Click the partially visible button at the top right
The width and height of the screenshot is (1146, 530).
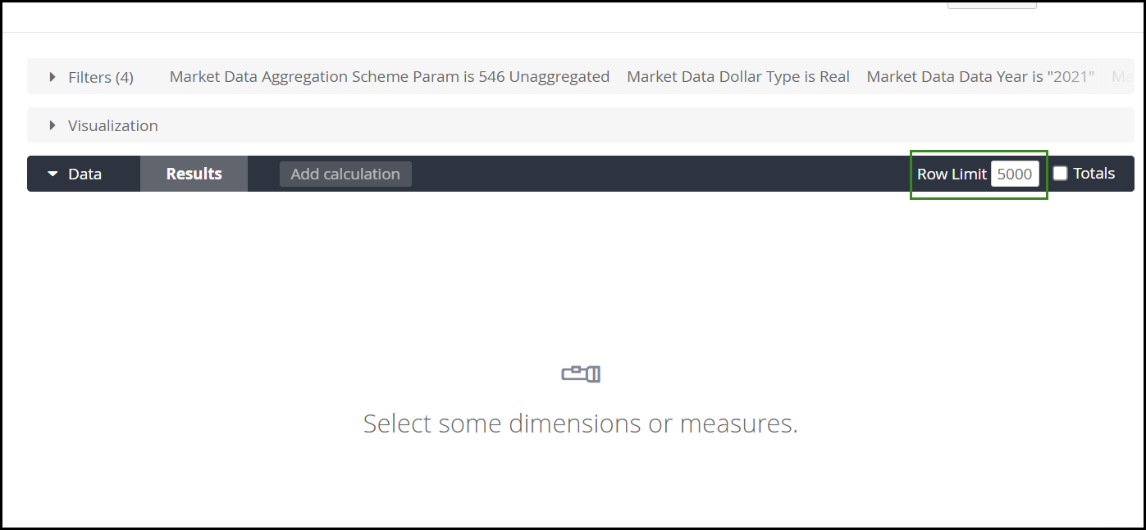(991, 4)
